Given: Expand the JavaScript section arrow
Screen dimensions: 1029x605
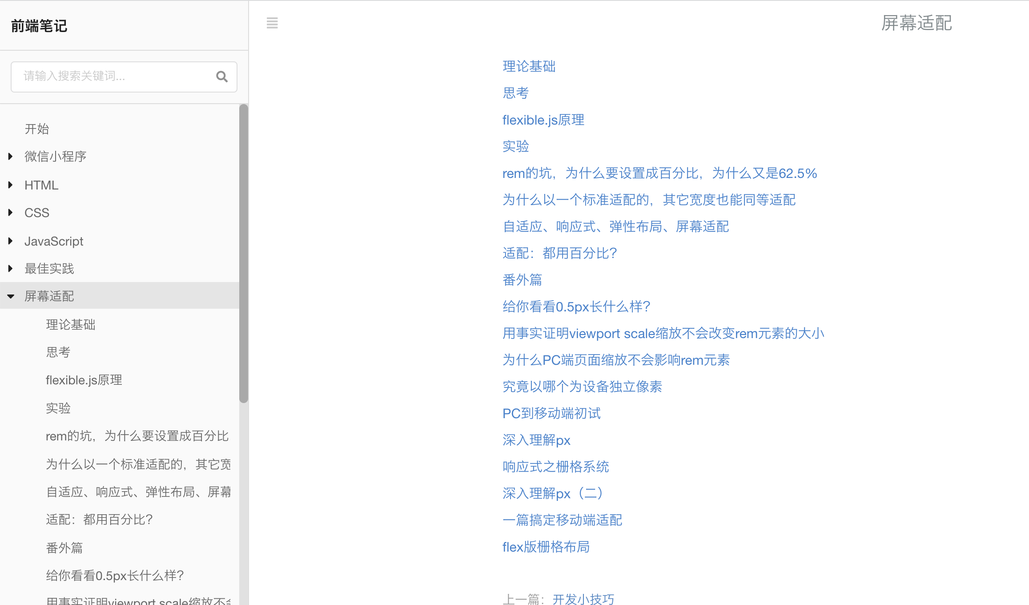Looking at the screenshot, I should (11, 241).
